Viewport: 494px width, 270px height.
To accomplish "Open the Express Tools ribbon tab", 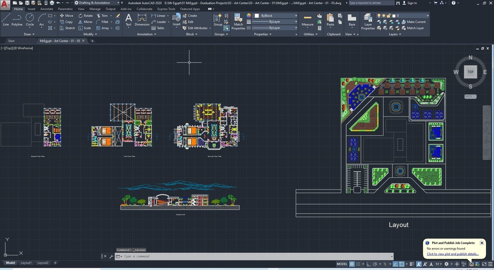I will coord(166,9).
